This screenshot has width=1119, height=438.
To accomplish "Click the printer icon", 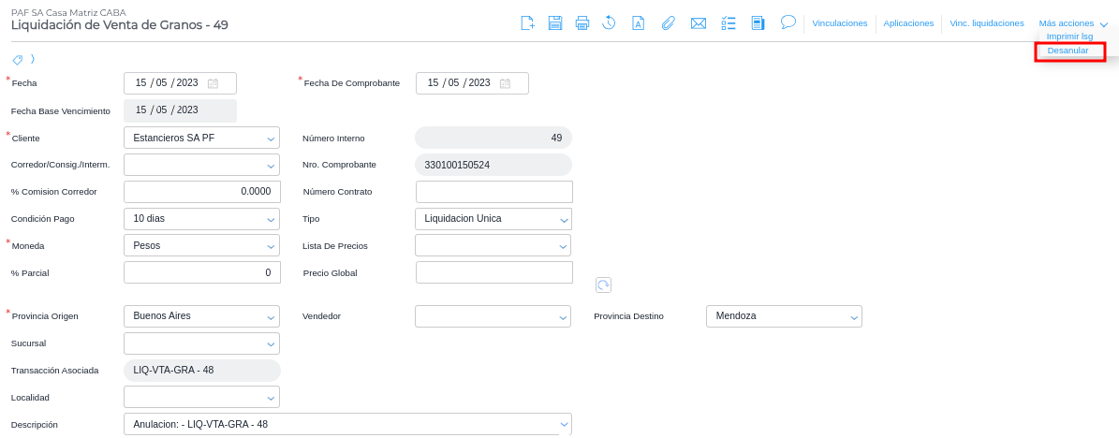I will 582,23.
